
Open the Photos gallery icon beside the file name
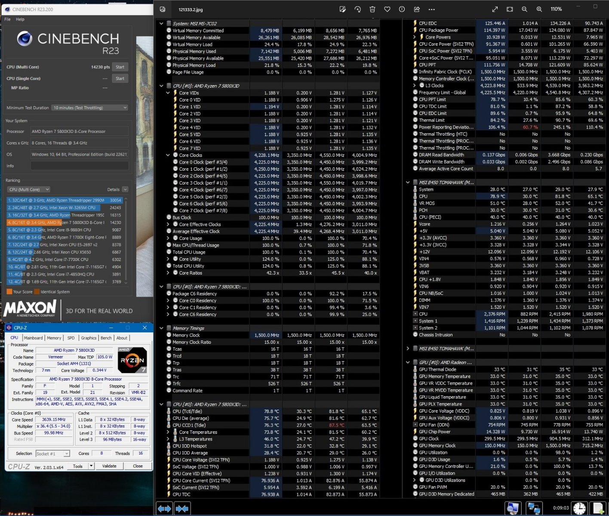[162, 9]
